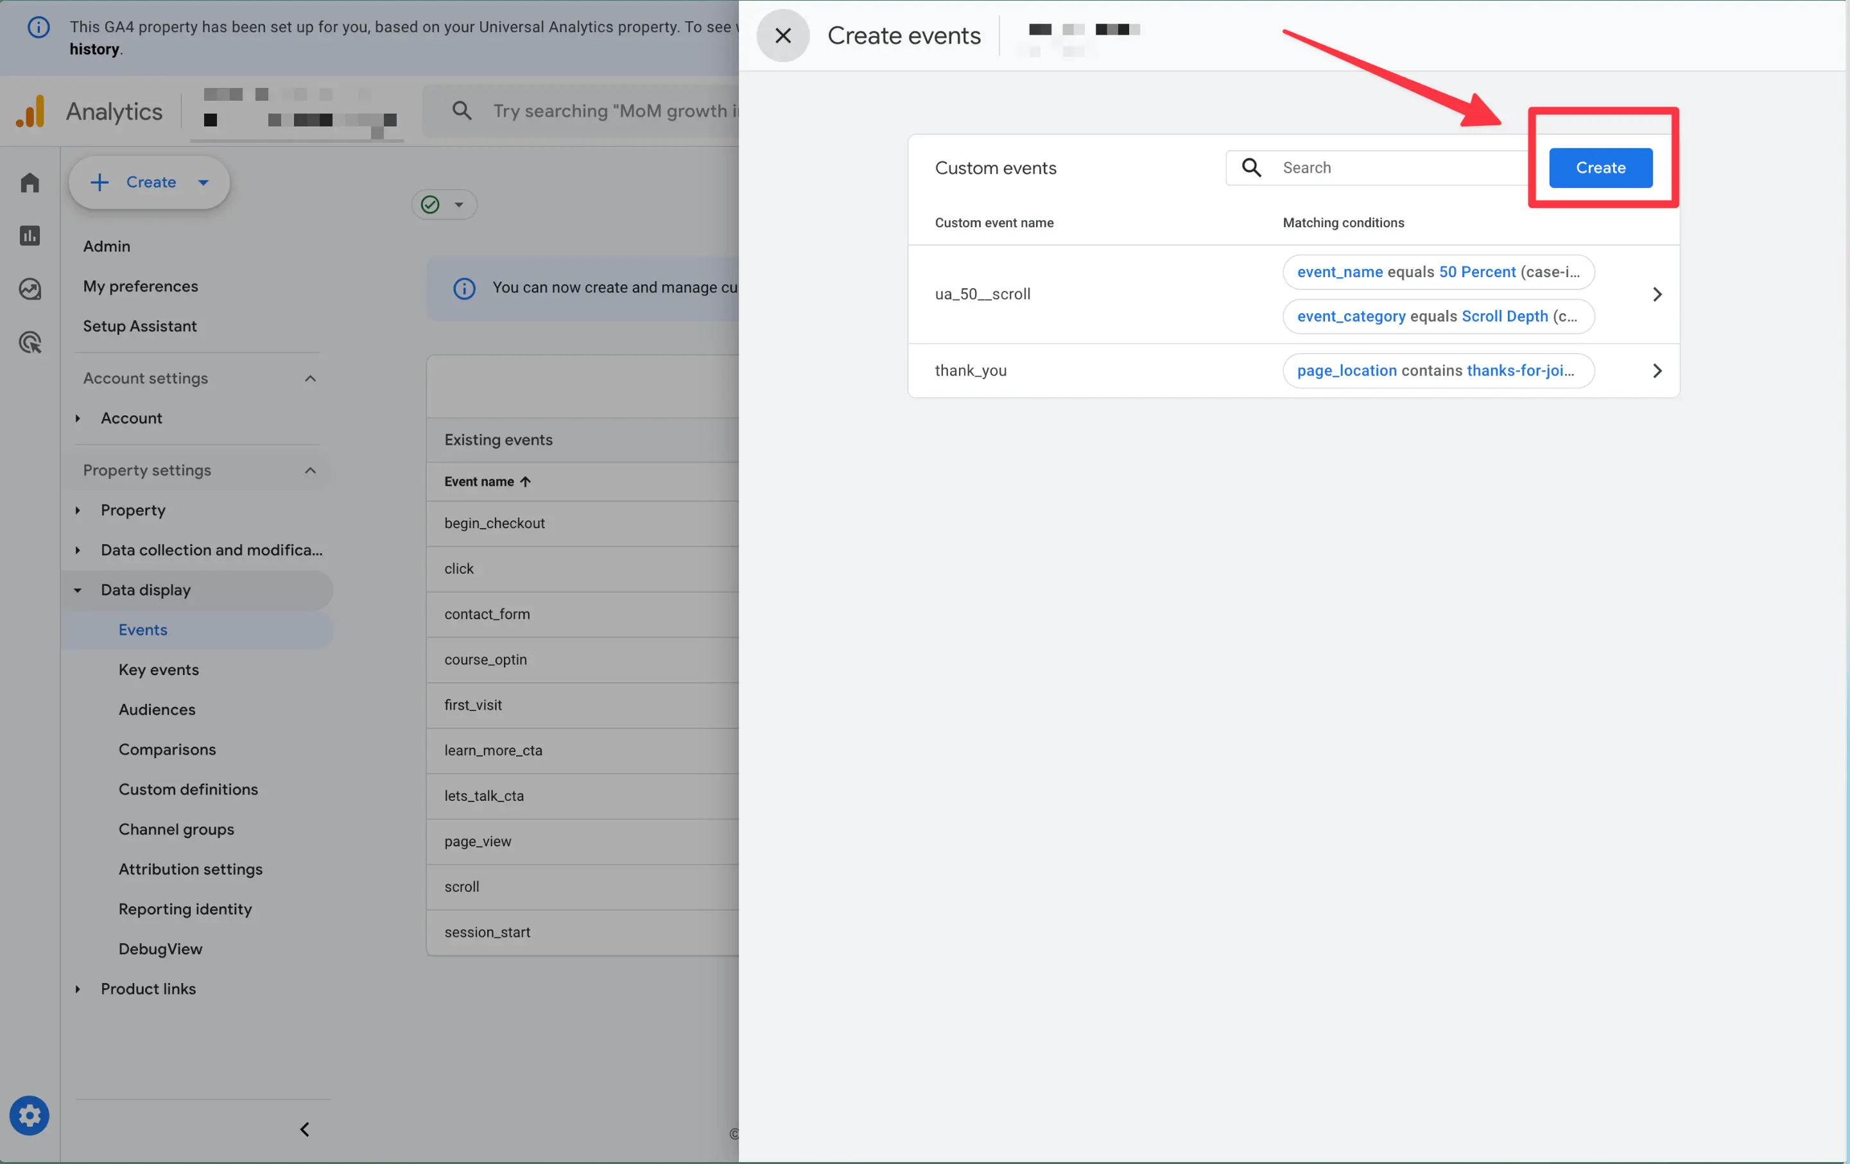Sort by the Event name column header
Screen dimensions: 1850x1164
(488, 482)
